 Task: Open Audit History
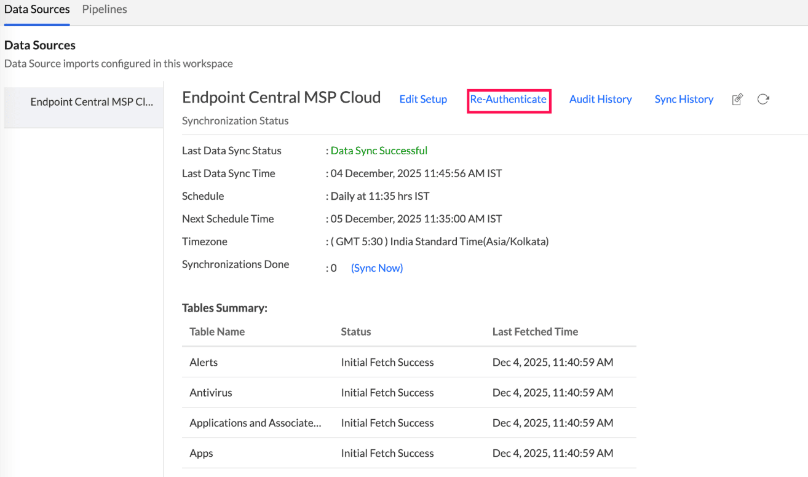pyautogui.click(x=600, y=100)
